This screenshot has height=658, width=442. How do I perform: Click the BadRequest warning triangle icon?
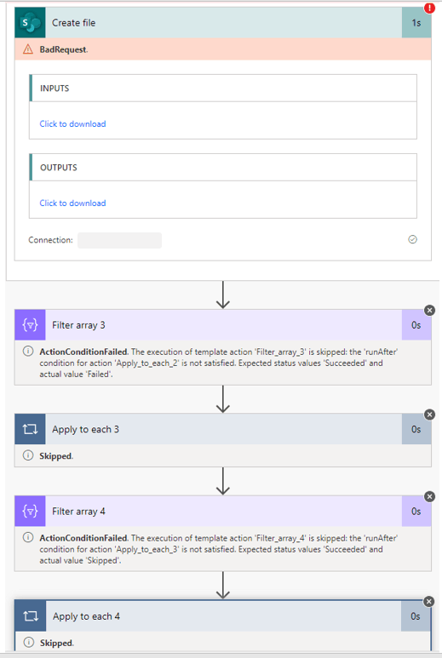(x=28, y=49)
